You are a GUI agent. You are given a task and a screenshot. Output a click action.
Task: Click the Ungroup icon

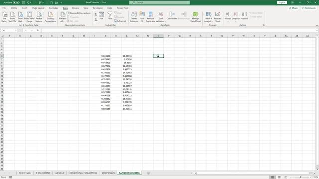coord(236,14)
